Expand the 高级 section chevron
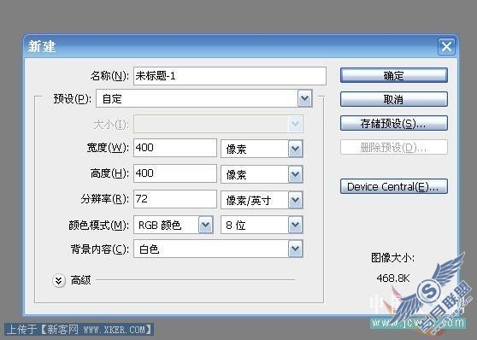The image size is (477, 340). click(x=59, y=280)
